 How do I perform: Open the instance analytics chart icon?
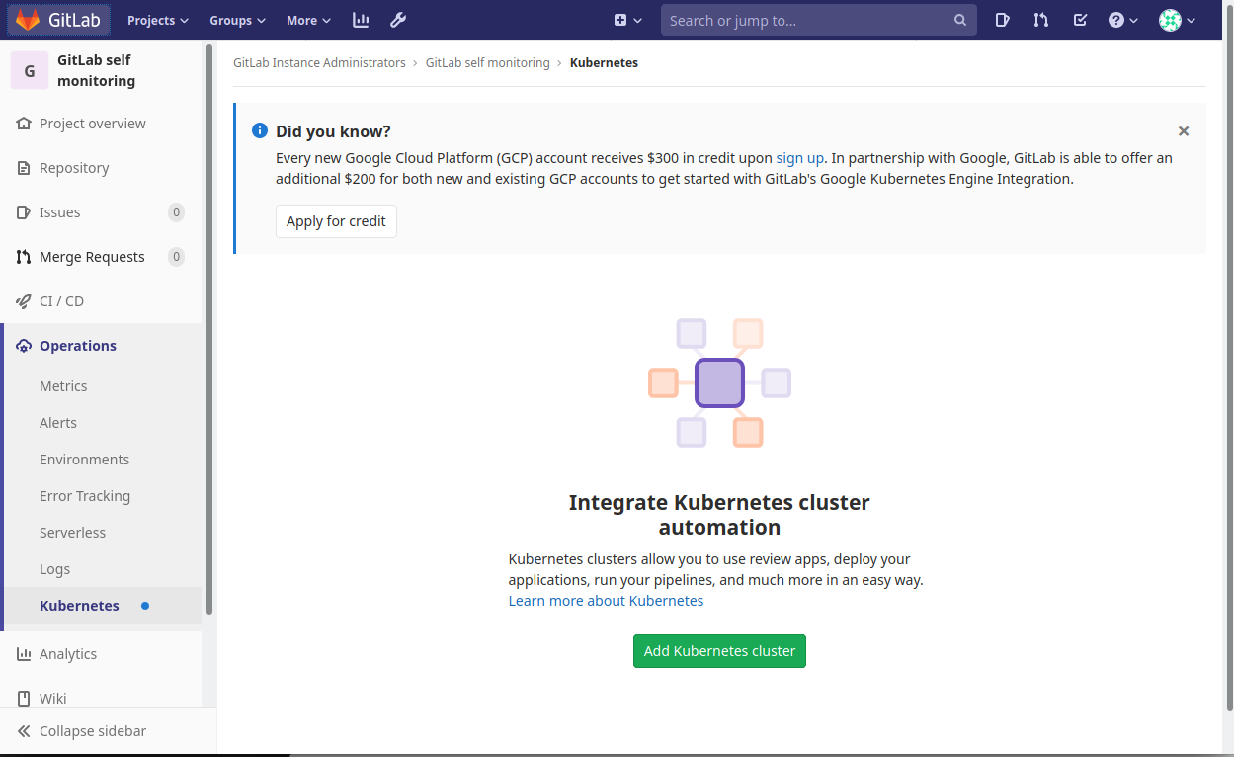[x=361, y=20]
